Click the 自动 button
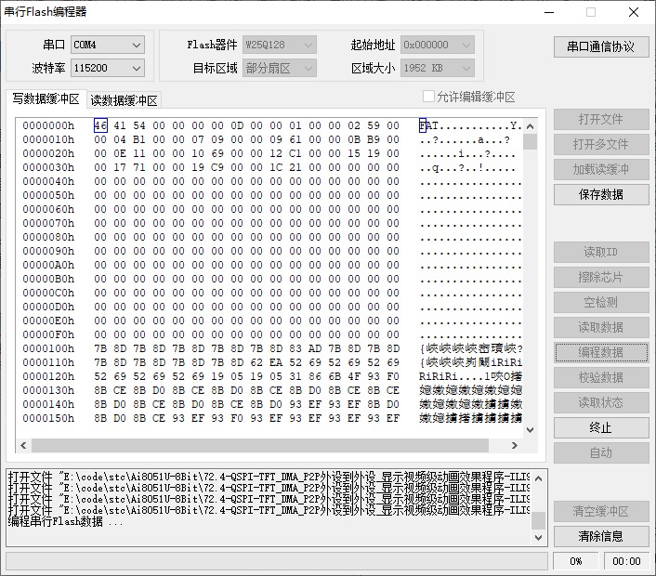Image resolution: width=656 pixels, height=576 pixels. (601, 452)
